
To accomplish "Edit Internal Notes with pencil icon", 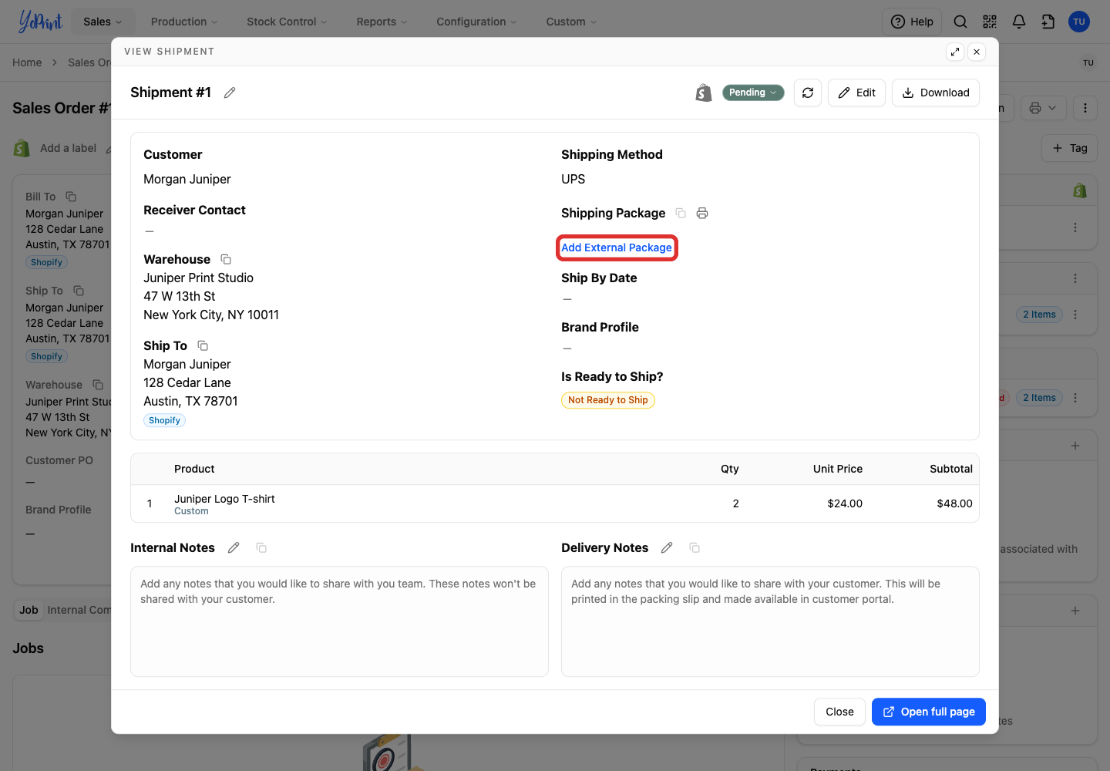I will [234, 547].
